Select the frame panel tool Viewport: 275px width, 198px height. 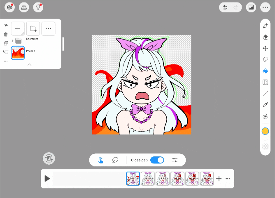click(266, 82)
